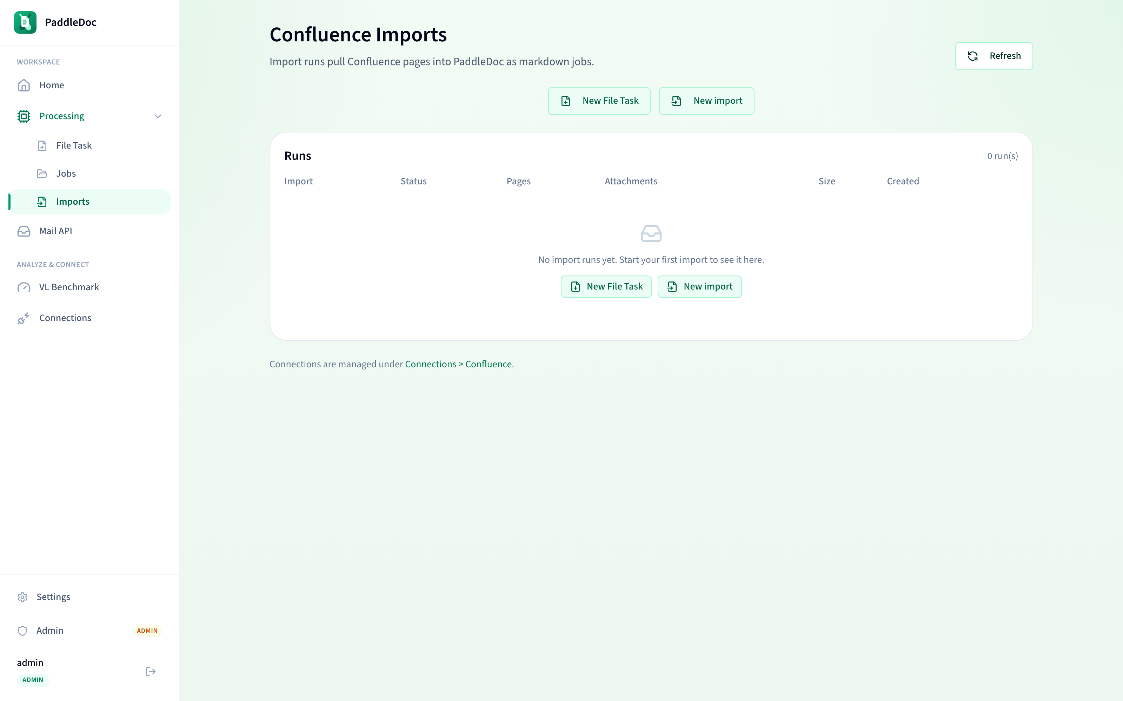Click the admin username text

pos(30,663)
